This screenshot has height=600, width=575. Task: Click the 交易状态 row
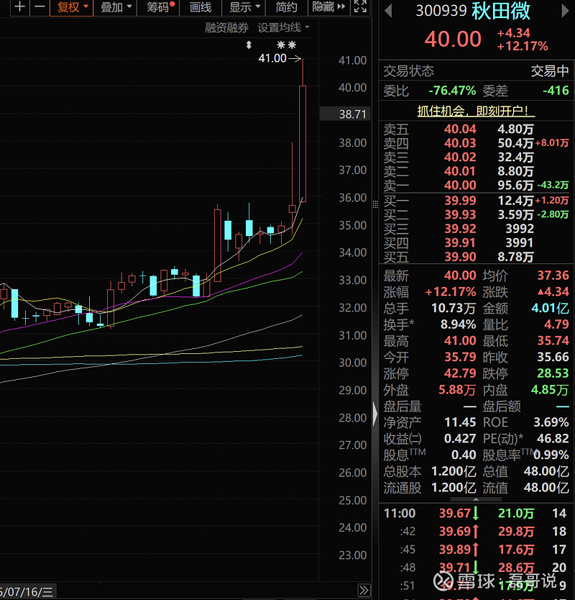click(x=476, y=71)
